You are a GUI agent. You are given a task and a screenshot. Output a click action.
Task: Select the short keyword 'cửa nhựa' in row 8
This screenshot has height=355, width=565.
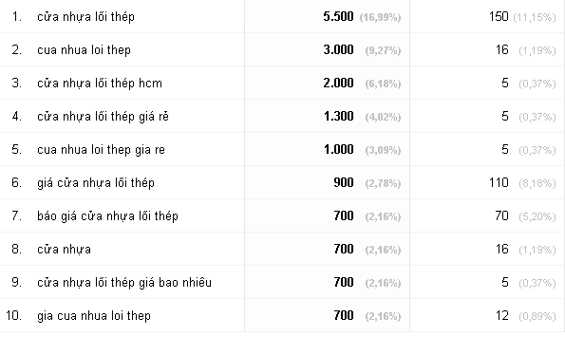click(64, 250)
